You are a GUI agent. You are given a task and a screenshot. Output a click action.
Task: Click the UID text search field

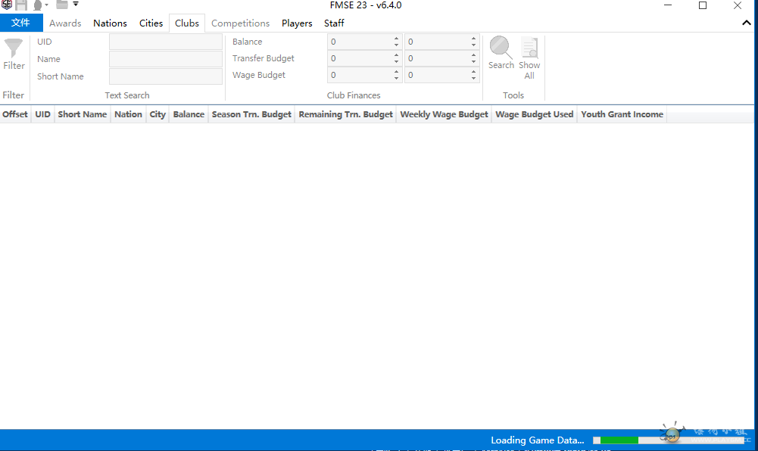point(166,42)
